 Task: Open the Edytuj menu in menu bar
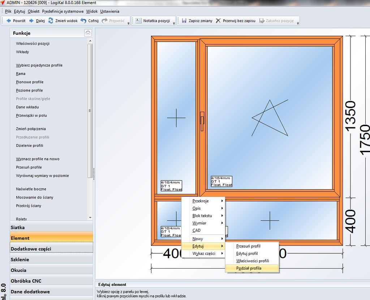point(20,11)
